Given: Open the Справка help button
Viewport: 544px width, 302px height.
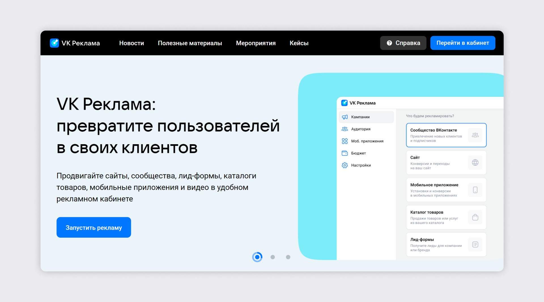Looking at the screenshot, I should (x=403, y=43).
